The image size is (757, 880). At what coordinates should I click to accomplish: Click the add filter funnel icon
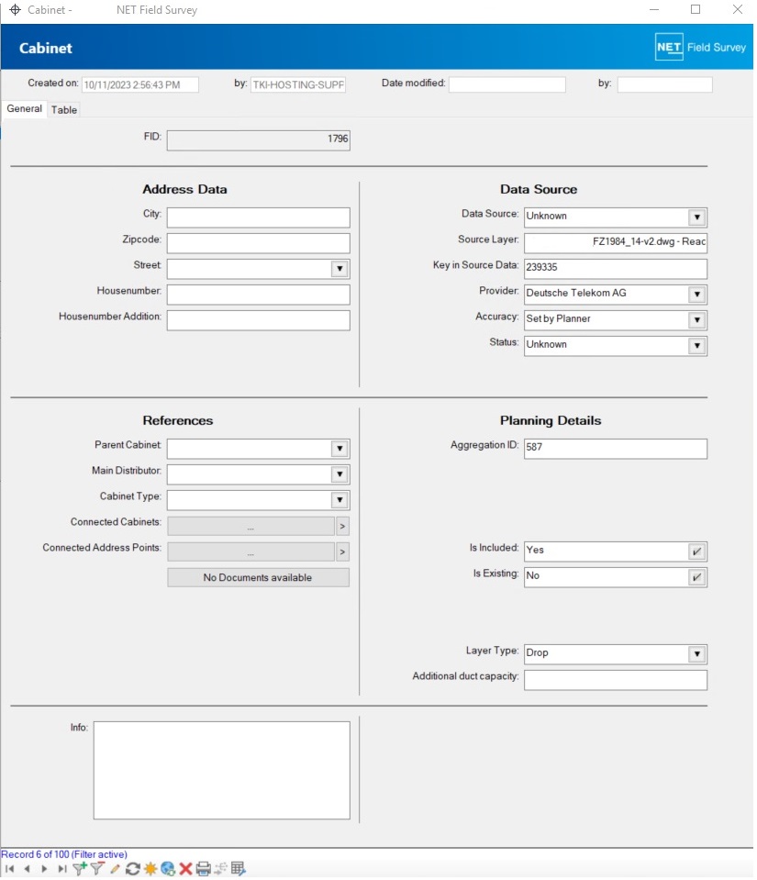80,869
